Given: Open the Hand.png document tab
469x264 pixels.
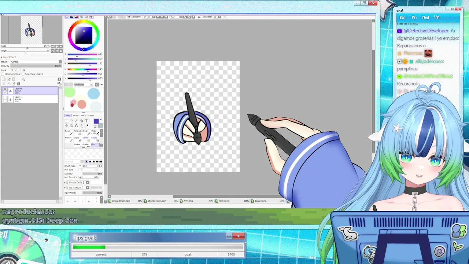Looking at the screenshot, I should [232, 201].
